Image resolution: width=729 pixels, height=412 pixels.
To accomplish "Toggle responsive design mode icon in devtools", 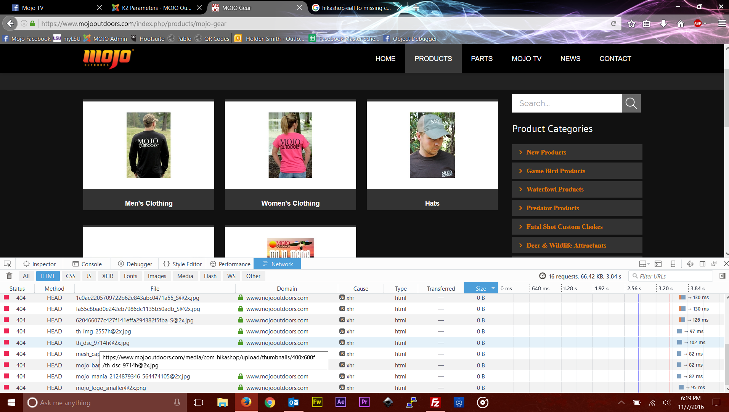I will tap(673, 264).
